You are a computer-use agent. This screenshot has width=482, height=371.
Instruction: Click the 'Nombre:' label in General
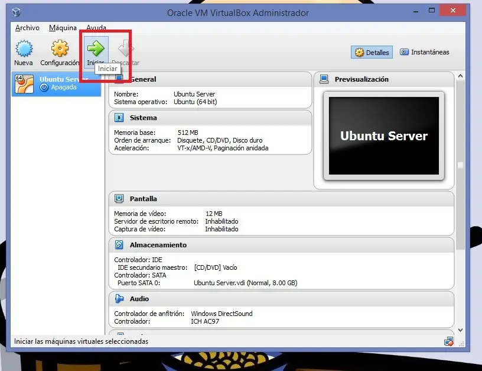click(126, 94)
